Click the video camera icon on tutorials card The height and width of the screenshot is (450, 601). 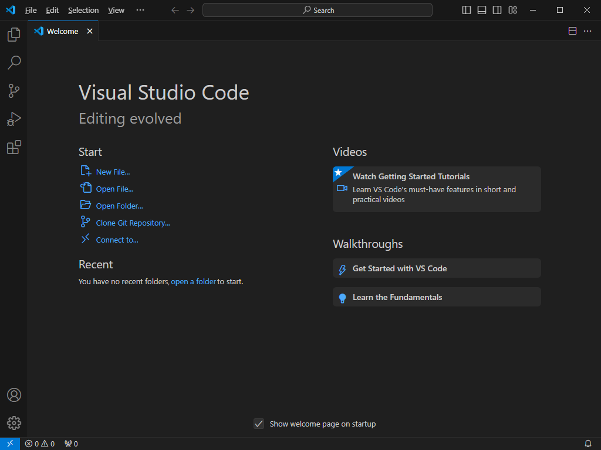tap(342, 188)
